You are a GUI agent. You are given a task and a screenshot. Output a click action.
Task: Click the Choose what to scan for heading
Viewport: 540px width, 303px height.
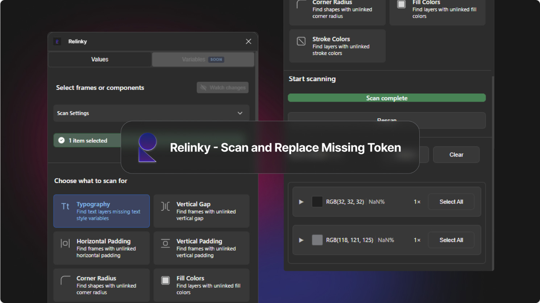[91, 181]
